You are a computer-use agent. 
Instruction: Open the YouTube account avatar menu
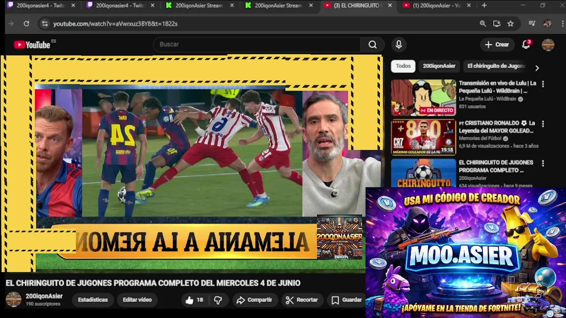pos(548,45)
